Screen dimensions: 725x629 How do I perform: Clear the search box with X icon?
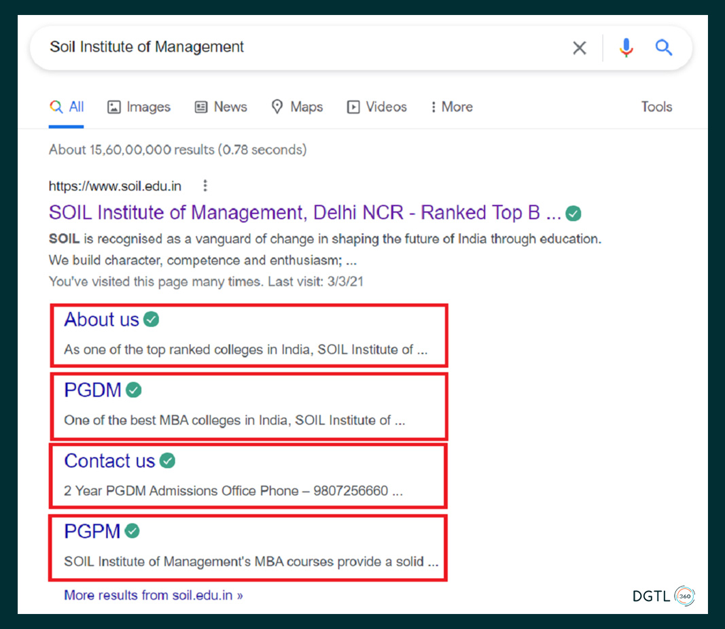point(580,48)
